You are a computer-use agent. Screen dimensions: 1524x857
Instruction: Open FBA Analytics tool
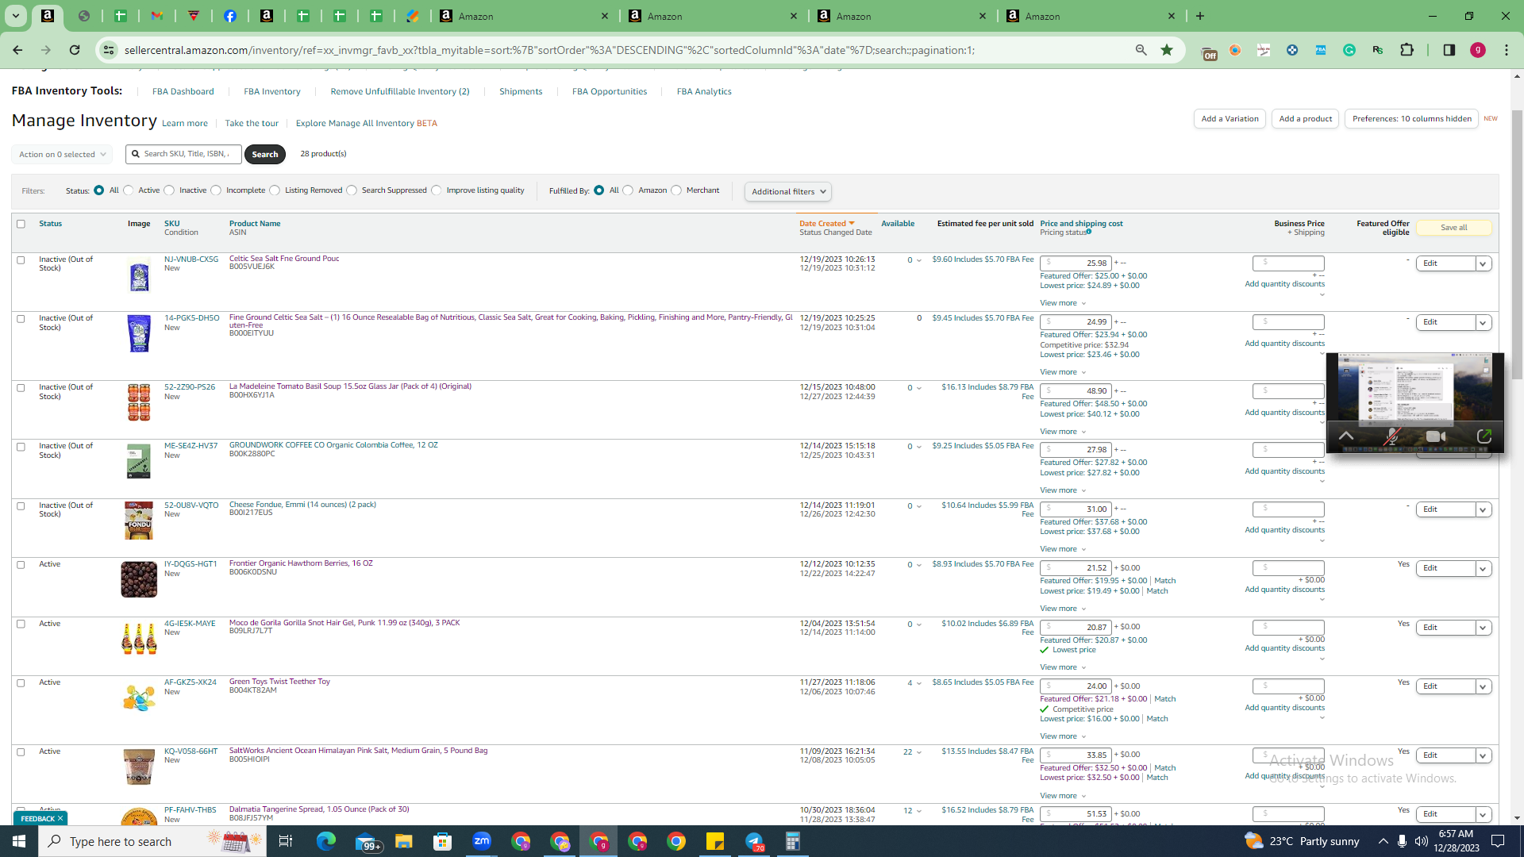(x=704, y=91)
